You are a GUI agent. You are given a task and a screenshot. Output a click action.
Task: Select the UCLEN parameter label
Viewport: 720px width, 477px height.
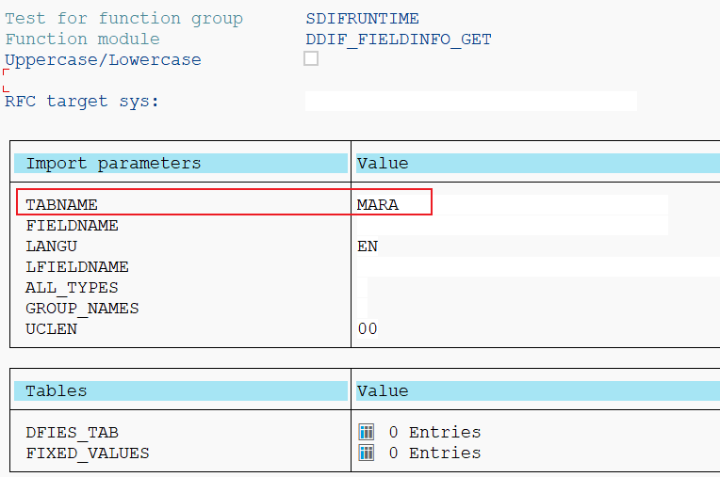tap(52, 329)
